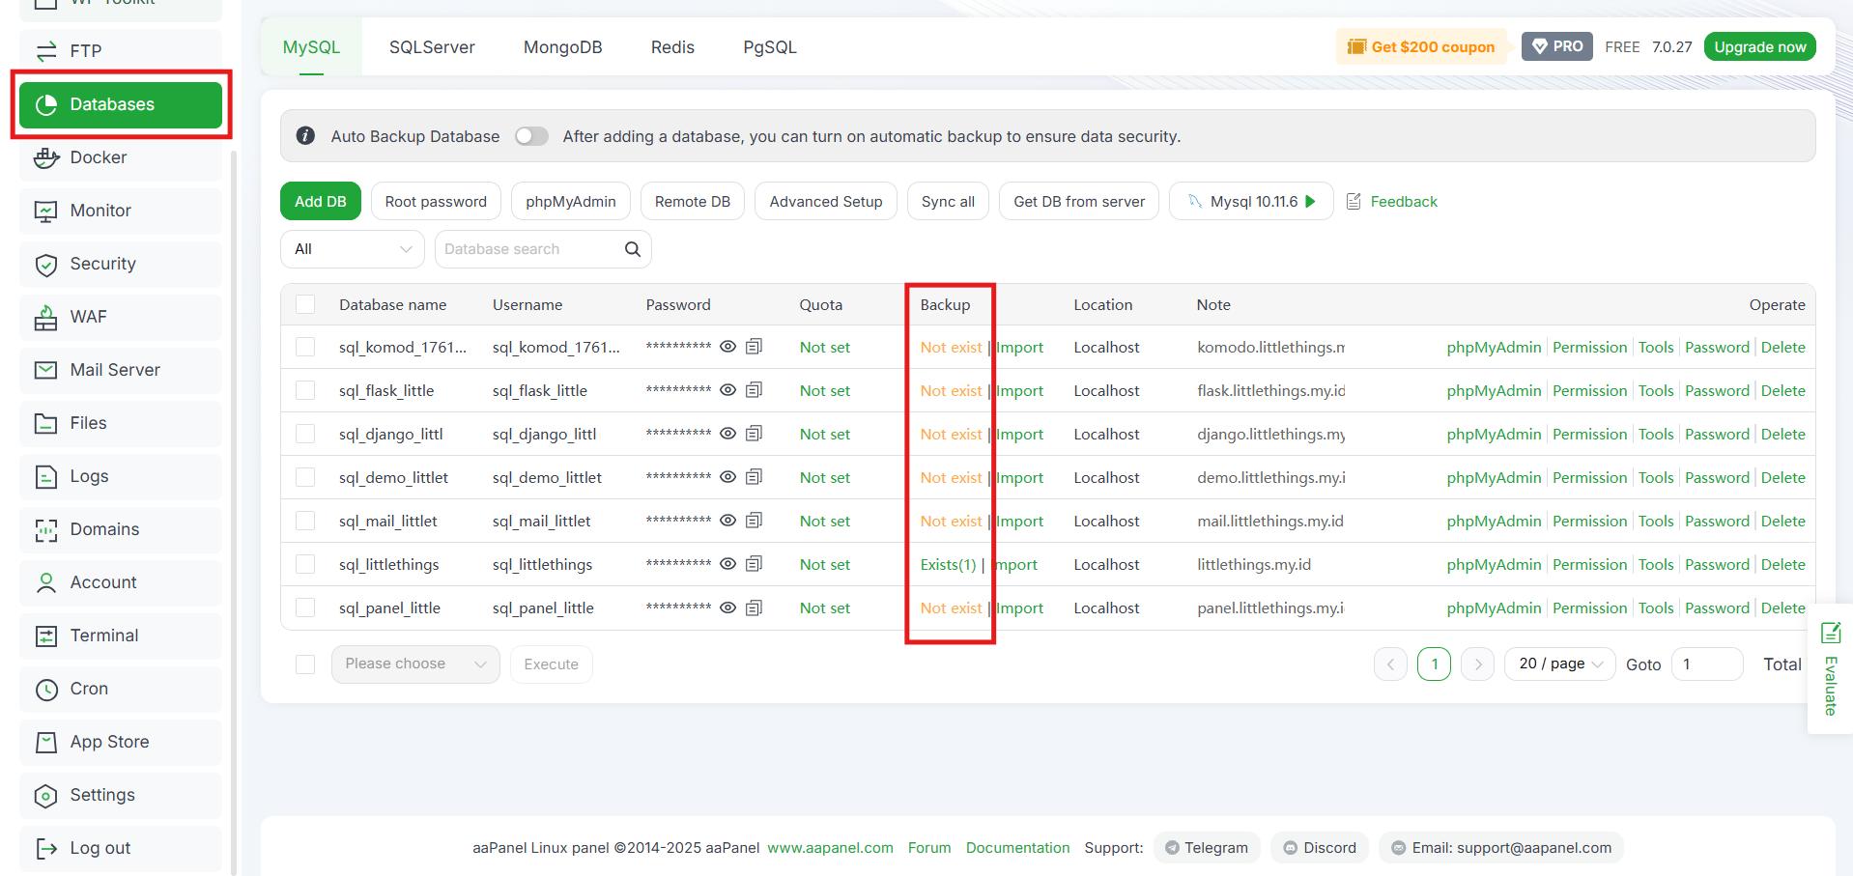The image size is (1853, 876).
Task: Click the Log out arrow icon
Action: tap(45, 848)
